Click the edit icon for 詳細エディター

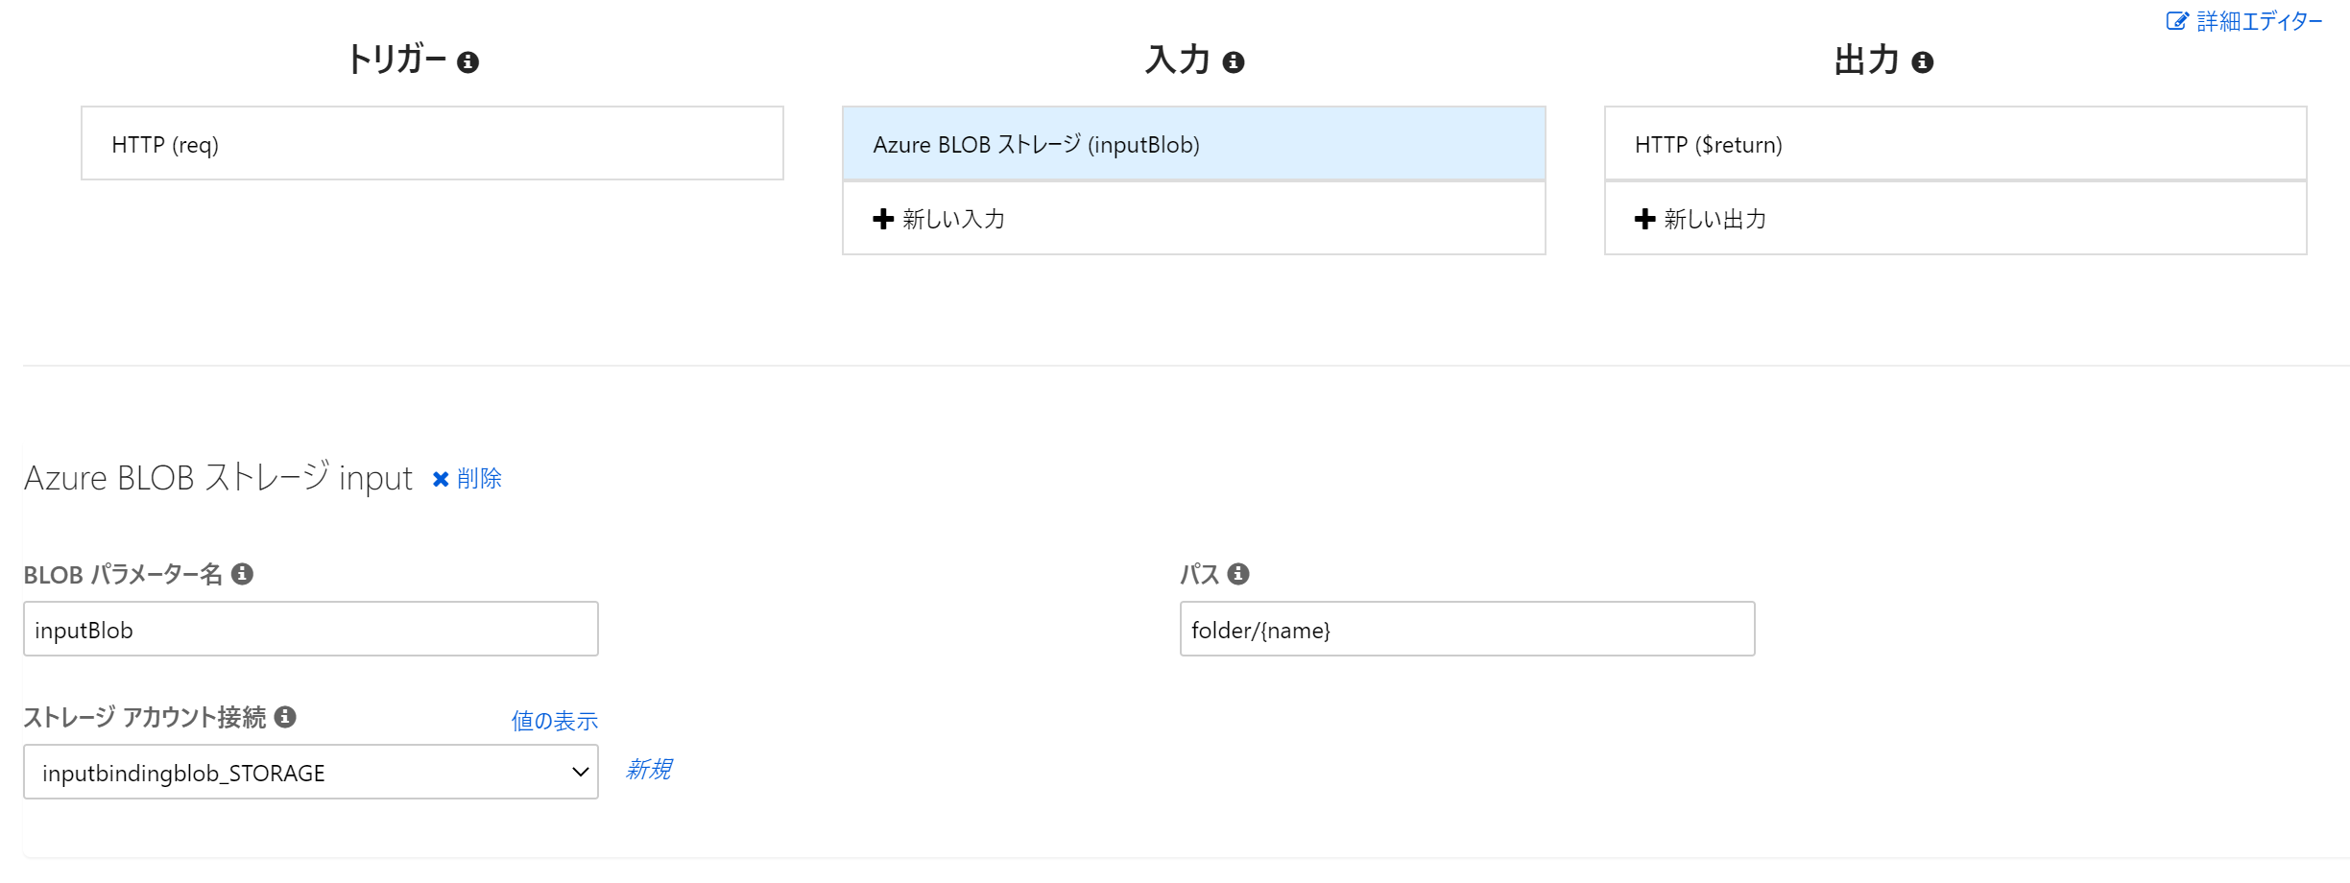(x=2176, y=21)
